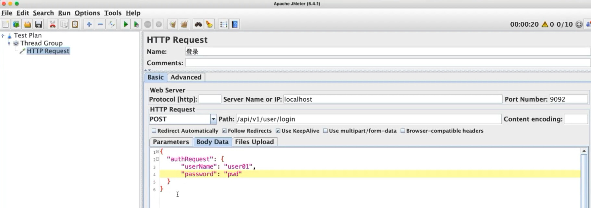Open the Run menu

[x=64, y=13]
